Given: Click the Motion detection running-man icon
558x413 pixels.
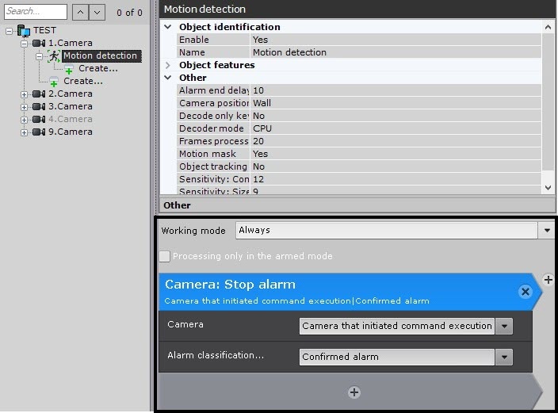Looking at the screenshot, I should tap(54, 56).
